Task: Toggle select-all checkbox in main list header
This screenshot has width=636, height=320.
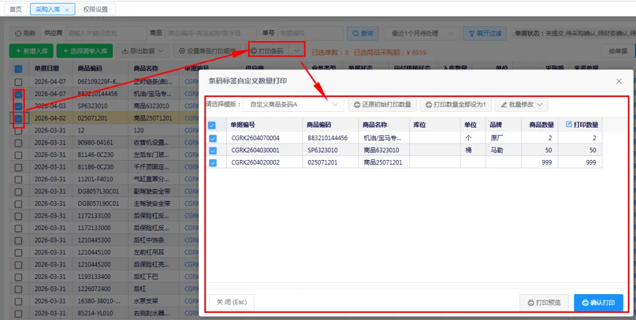Action: pos(19,69)
